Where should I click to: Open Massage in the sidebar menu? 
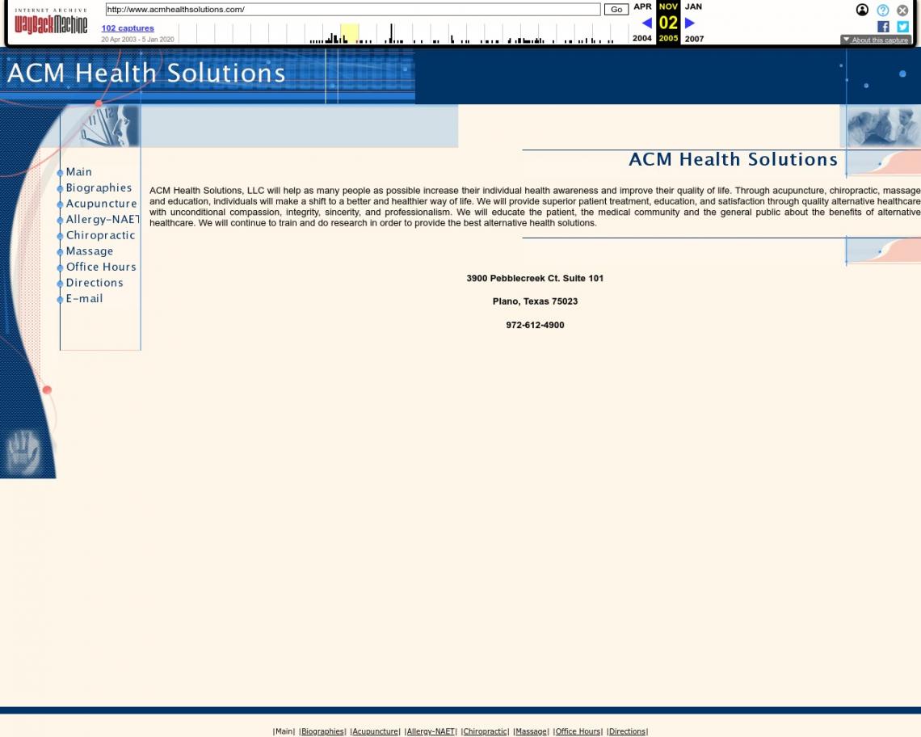pyautogui.click(x=90, y=251)
